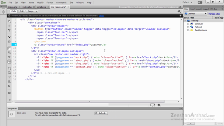Click the device preview icon in status bar
224x126 pixels.
(x=153, y=105)
